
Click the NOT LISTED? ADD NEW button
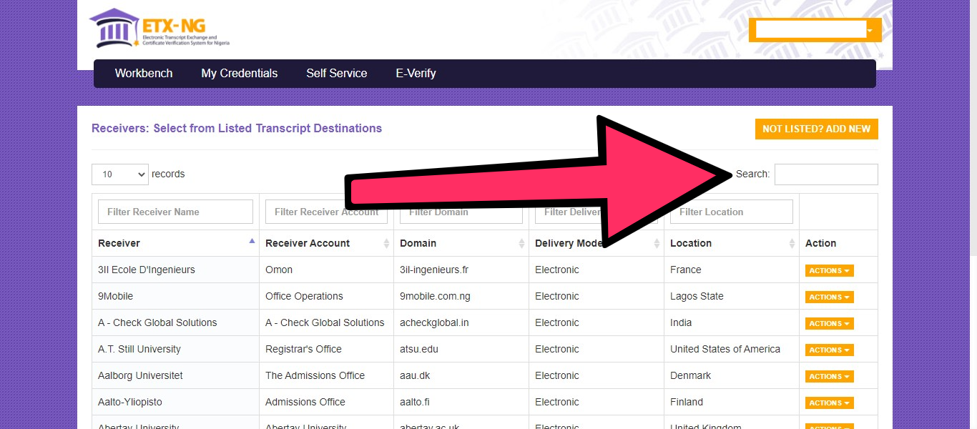pos(816,129)
